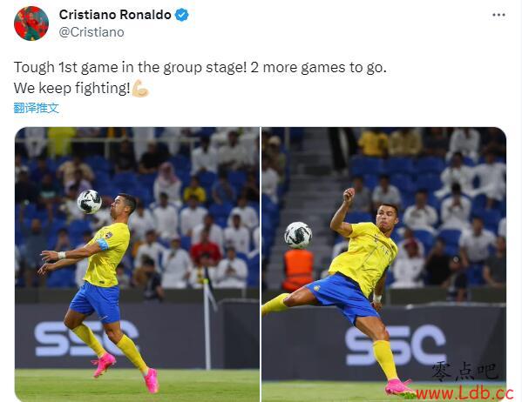Open the right photo of the volley kick

point(383,265)
